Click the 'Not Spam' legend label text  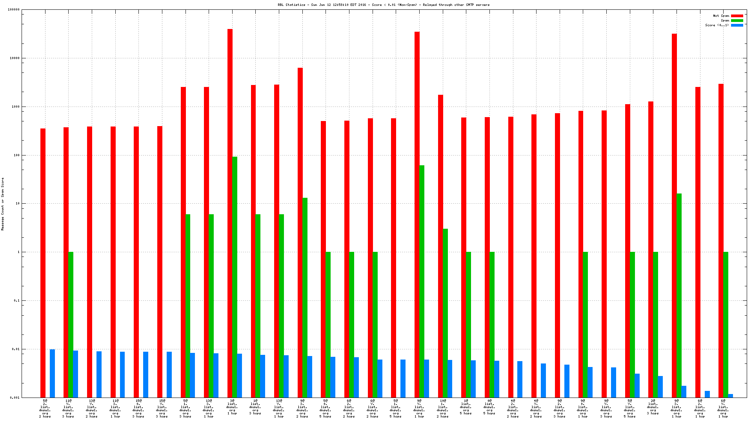(721, 16)
